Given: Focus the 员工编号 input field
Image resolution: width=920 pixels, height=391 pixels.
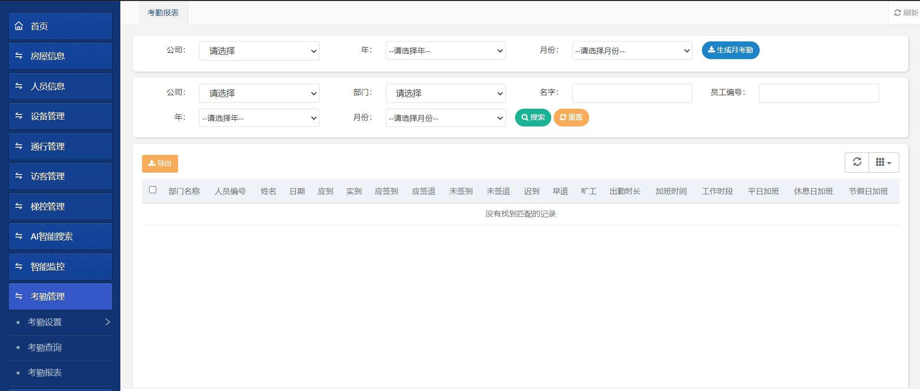Looking at the screenshot, I should pos(818,93).
